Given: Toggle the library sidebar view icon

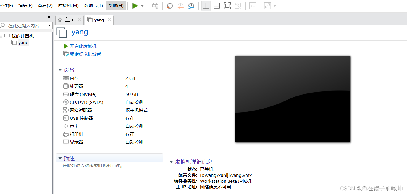Looking at the screenshot, I should (x=206, y=6).
